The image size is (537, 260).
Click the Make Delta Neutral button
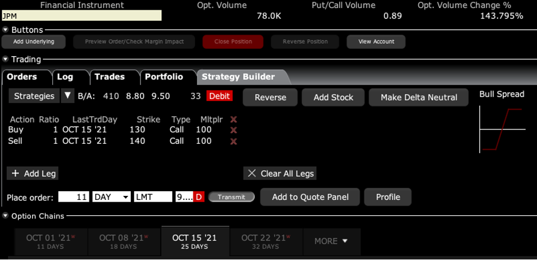tap(419, 97)
